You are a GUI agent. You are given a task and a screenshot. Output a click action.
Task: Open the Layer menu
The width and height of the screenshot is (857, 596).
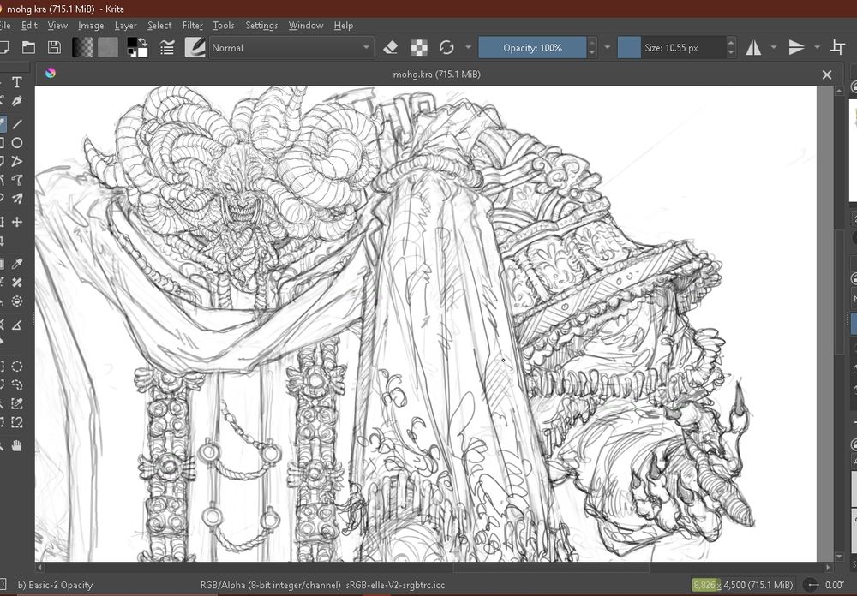click(x=126, y=25)
